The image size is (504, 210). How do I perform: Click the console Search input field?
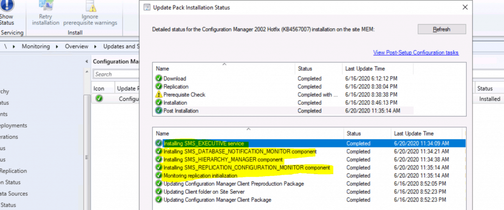coord(116,74)
